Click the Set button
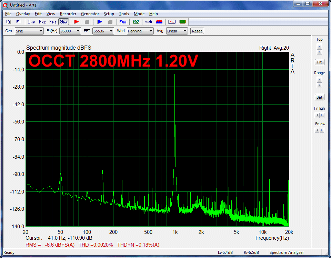This screenshot has height=258, width=331. click(x=319, y=97)
